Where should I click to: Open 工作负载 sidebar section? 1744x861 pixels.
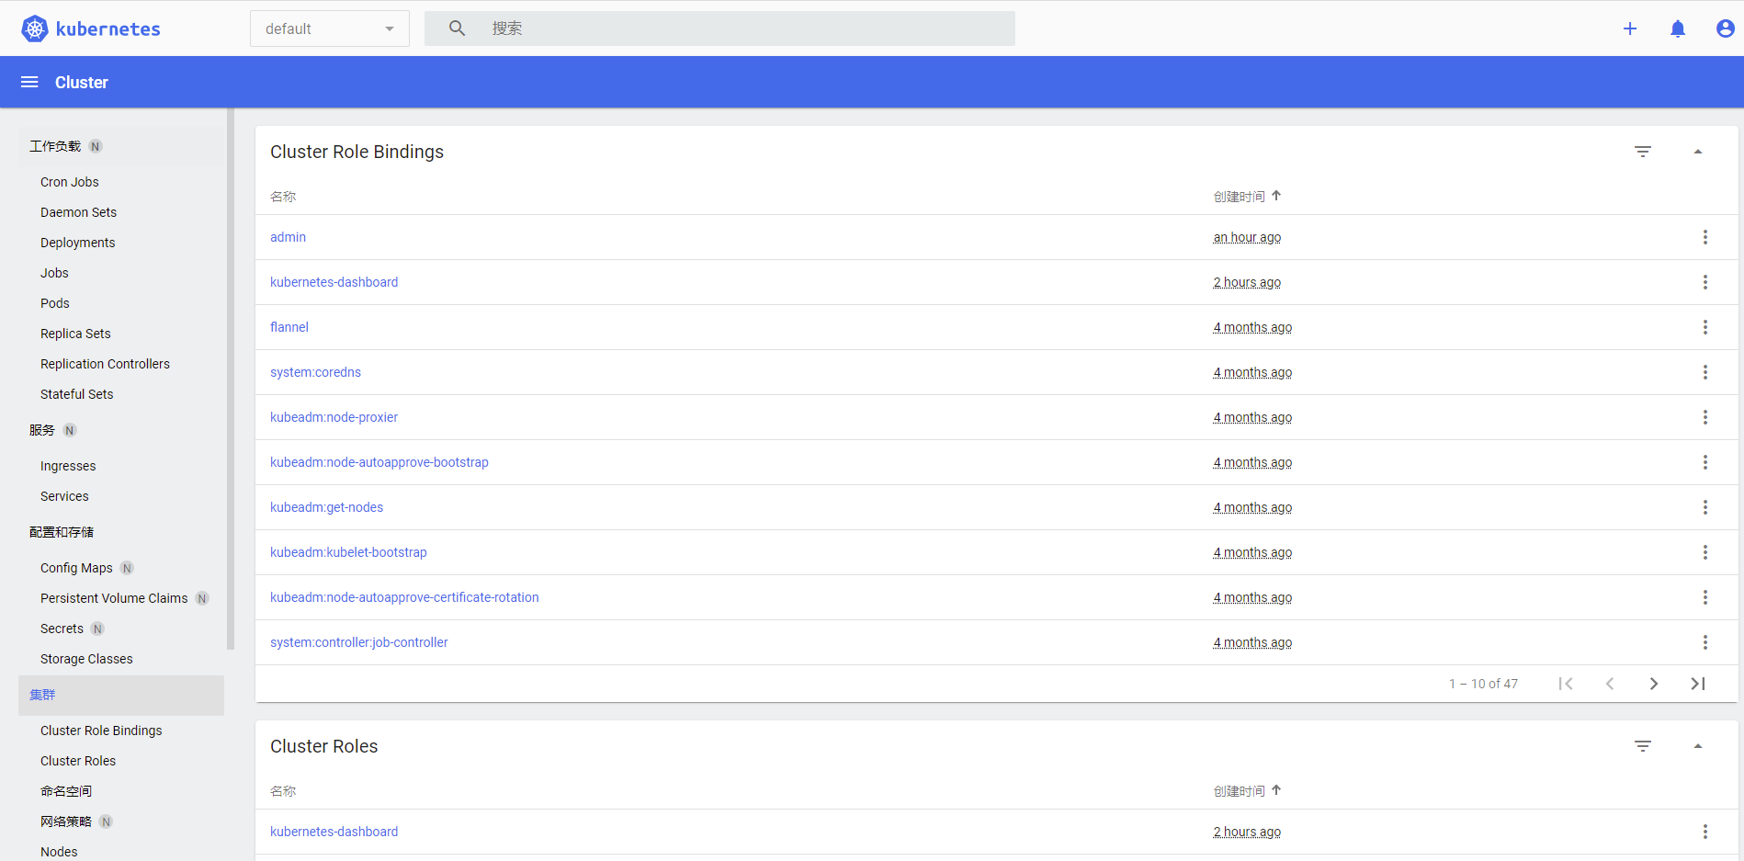[55, 146]
